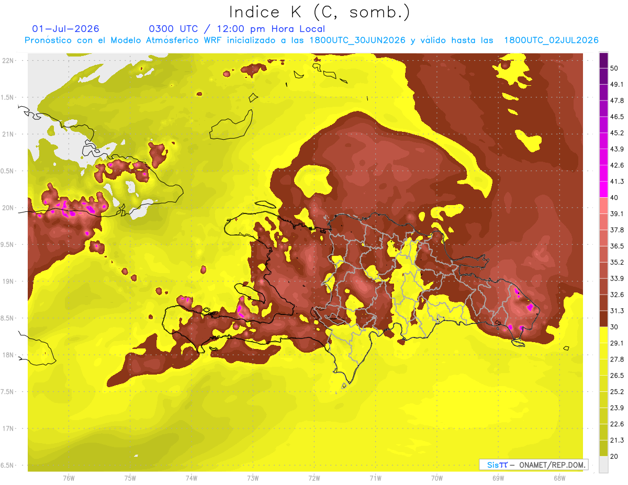Screen dimensions: 628x485
Task: Click the "71W" longitude label
Action: pyautogui.click(x=375, y=478)
